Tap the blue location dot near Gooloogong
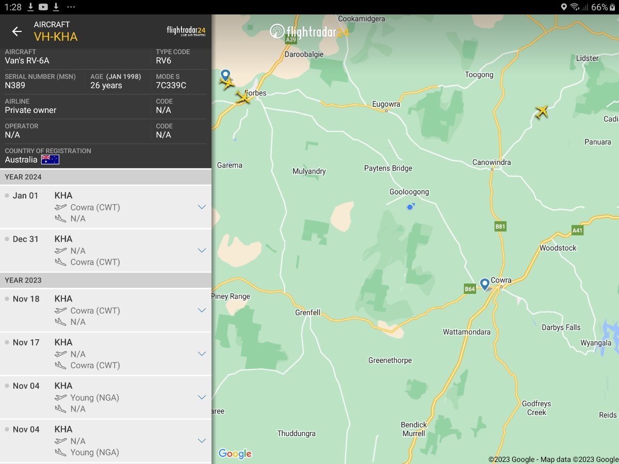The width and height of the screenshot is (619, 464). pos(410,207)
